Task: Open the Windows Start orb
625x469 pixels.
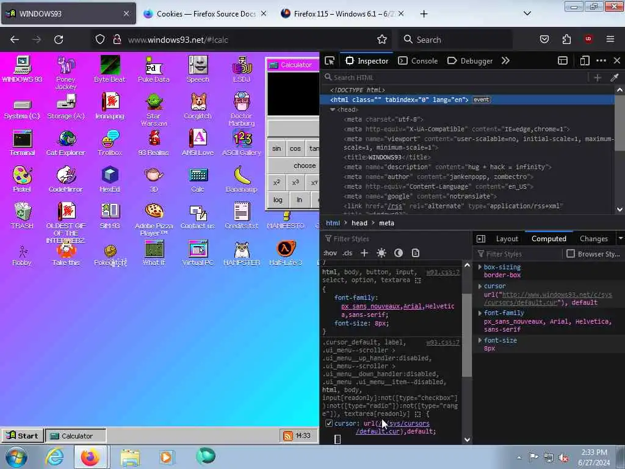Action: click(16, 457)
